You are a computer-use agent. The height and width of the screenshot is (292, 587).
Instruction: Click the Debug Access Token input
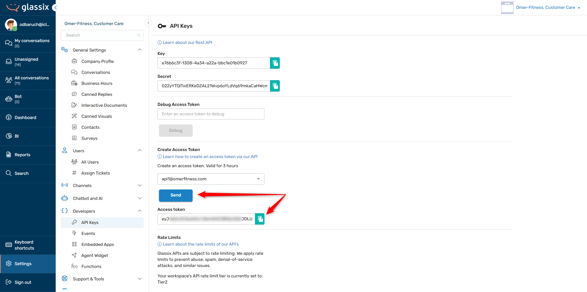(211, 114)
